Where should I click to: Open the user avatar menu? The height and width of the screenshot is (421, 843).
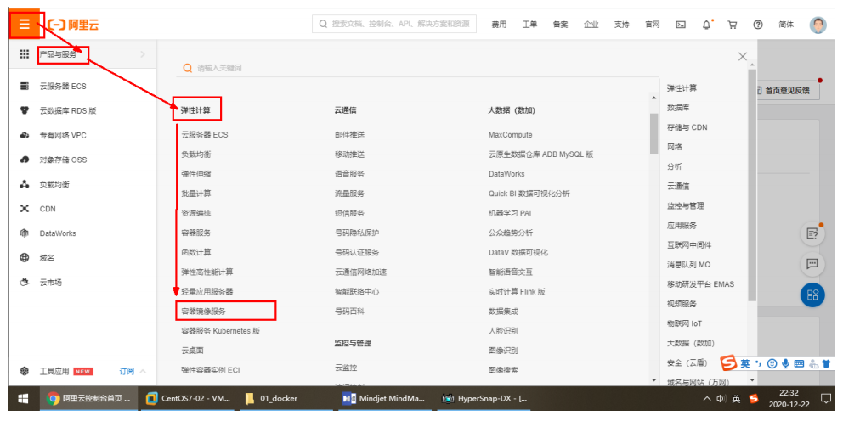coord(818,25)
